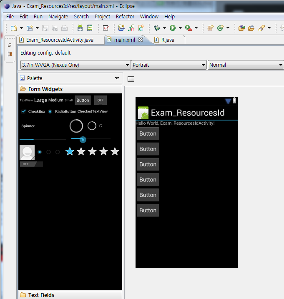Open the Debug dropdown arrow
The width and height of the screenshot is (284, 299).
pos(165,28)
